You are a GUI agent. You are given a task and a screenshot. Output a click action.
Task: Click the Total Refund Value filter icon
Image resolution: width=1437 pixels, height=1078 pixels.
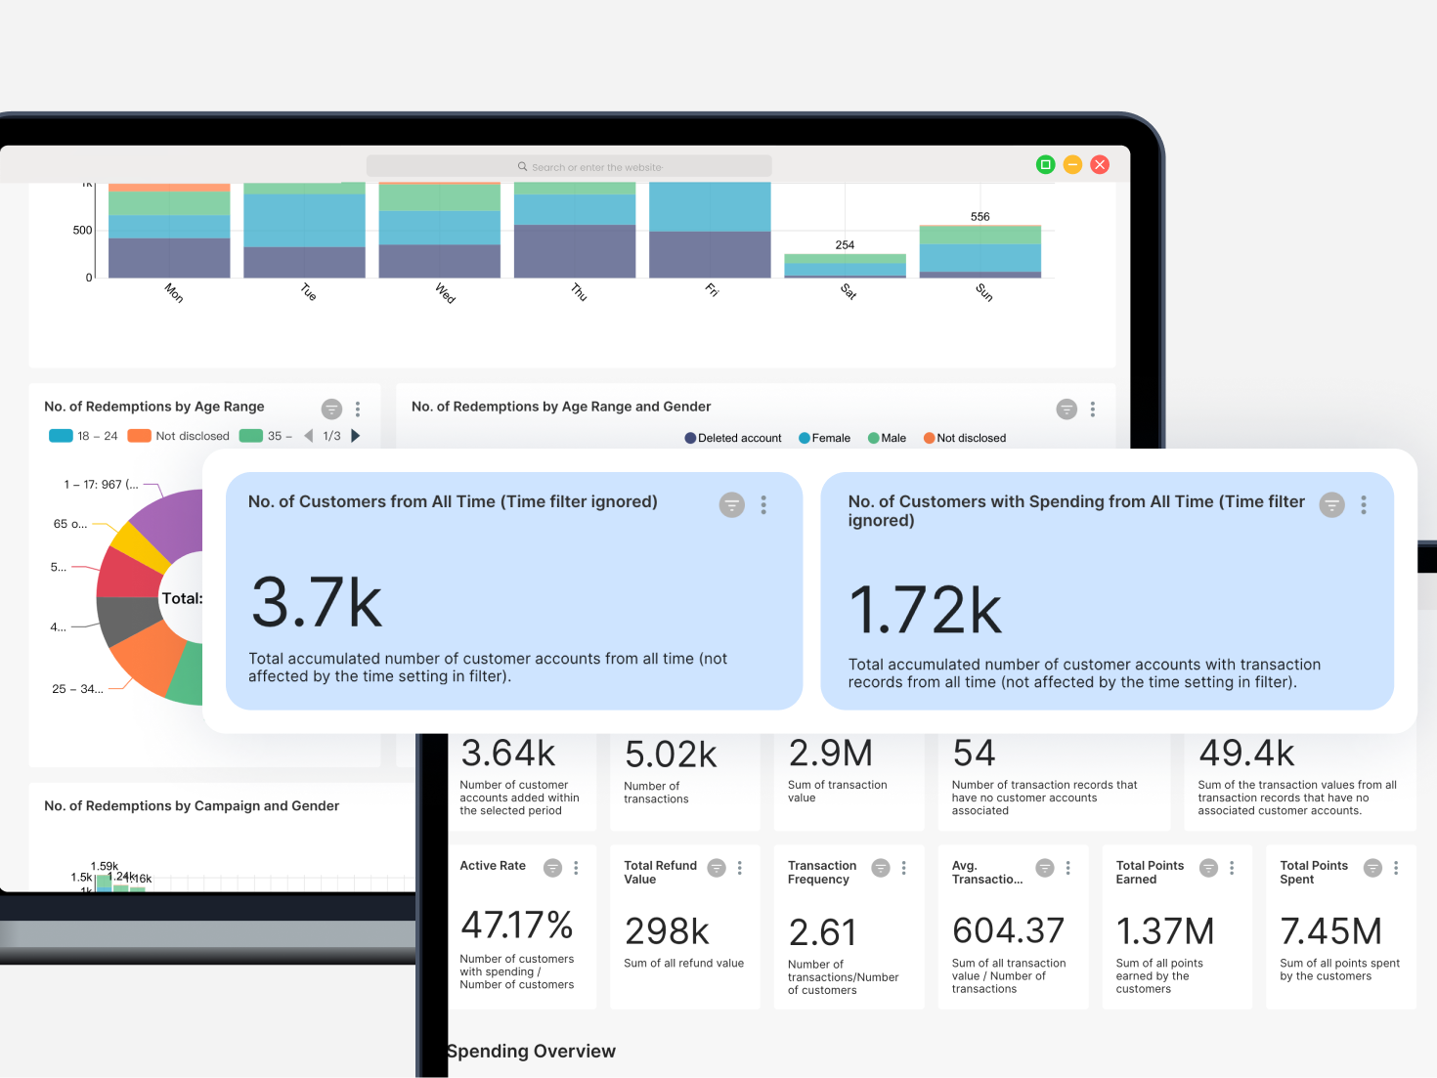717,868
